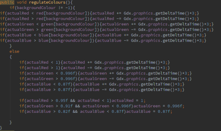The image size is (221, 131).
Task: Click the assignment 'actualGreen = 0.996f;'
Action: pyautogui.click(x=159, y=106)
